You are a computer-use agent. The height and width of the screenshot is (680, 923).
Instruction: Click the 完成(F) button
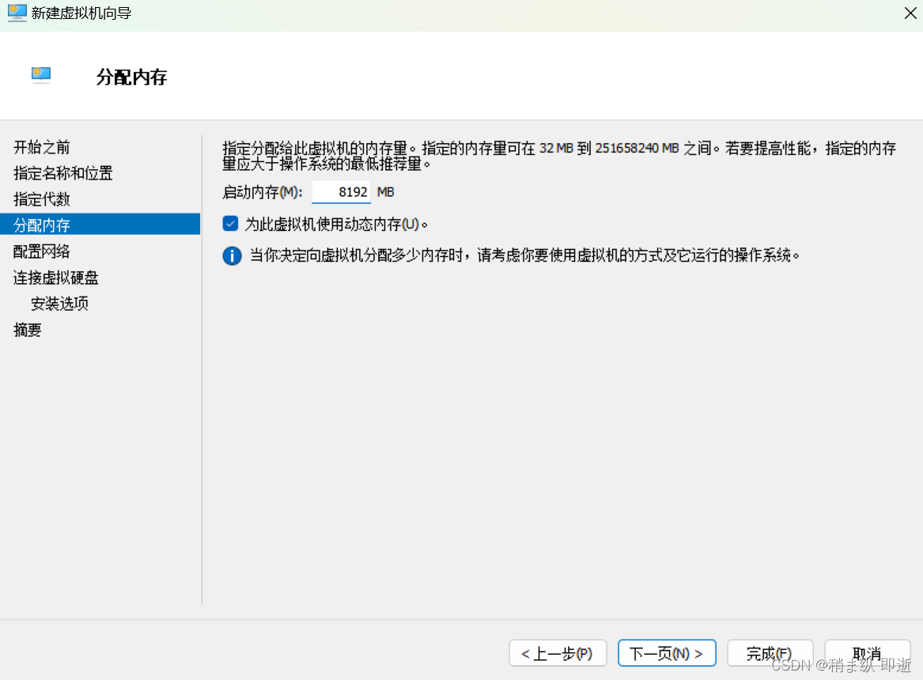point(770,653)
